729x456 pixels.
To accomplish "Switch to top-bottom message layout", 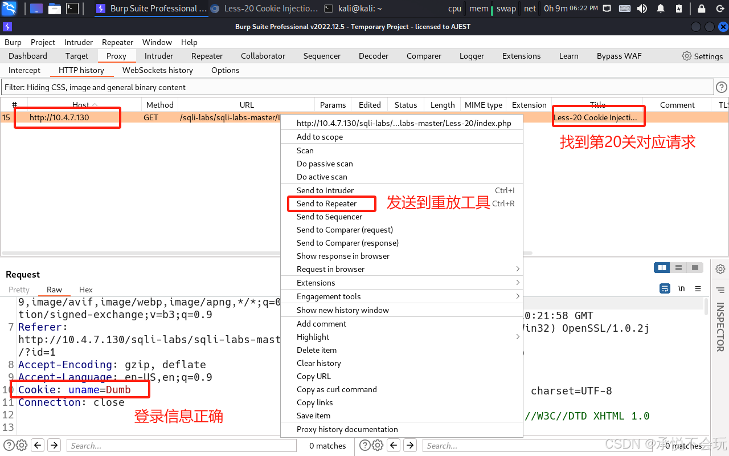I will (678, 268).
